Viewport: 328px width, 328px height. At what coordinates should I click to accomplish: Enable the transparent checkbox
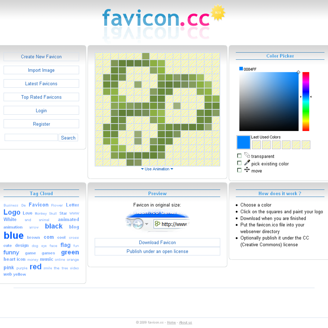(x=239, y=156)
